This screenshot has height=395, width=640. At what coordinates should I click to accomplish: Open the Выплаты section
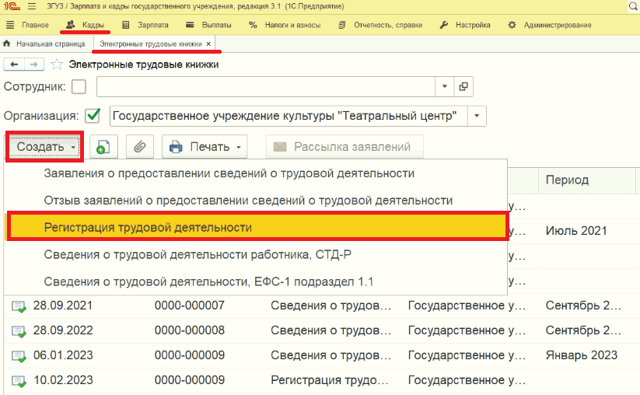pyautogui.click(x=208, y=25)
